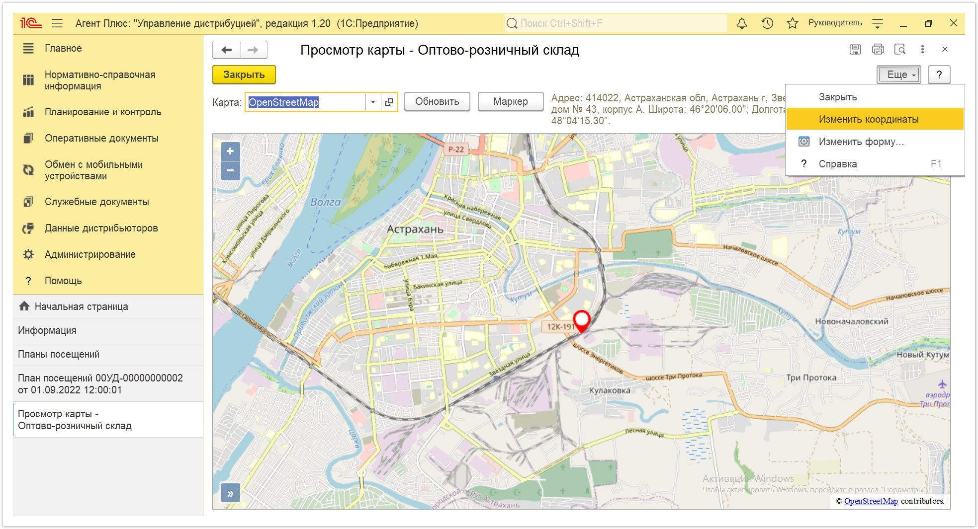
Task: Click the Оперативные документы icon
Action: pos(28,138)
